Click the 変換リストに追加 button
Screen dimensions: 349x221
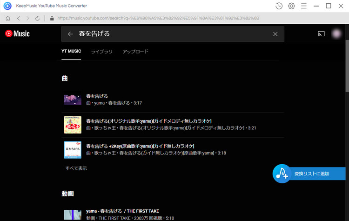click(x=312, y=174)
